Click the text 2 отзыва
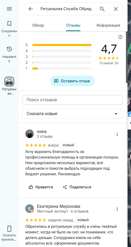The image size is (131, 247). [45, 136]
